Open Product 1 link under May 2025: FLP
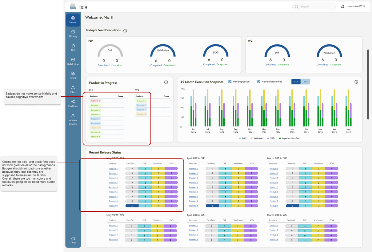The image size is (372, 252). pyautogui.click(x=113, y=169)
